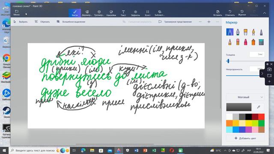Select the Crayon tool
The image size is (274, 154).
[245, 42]
